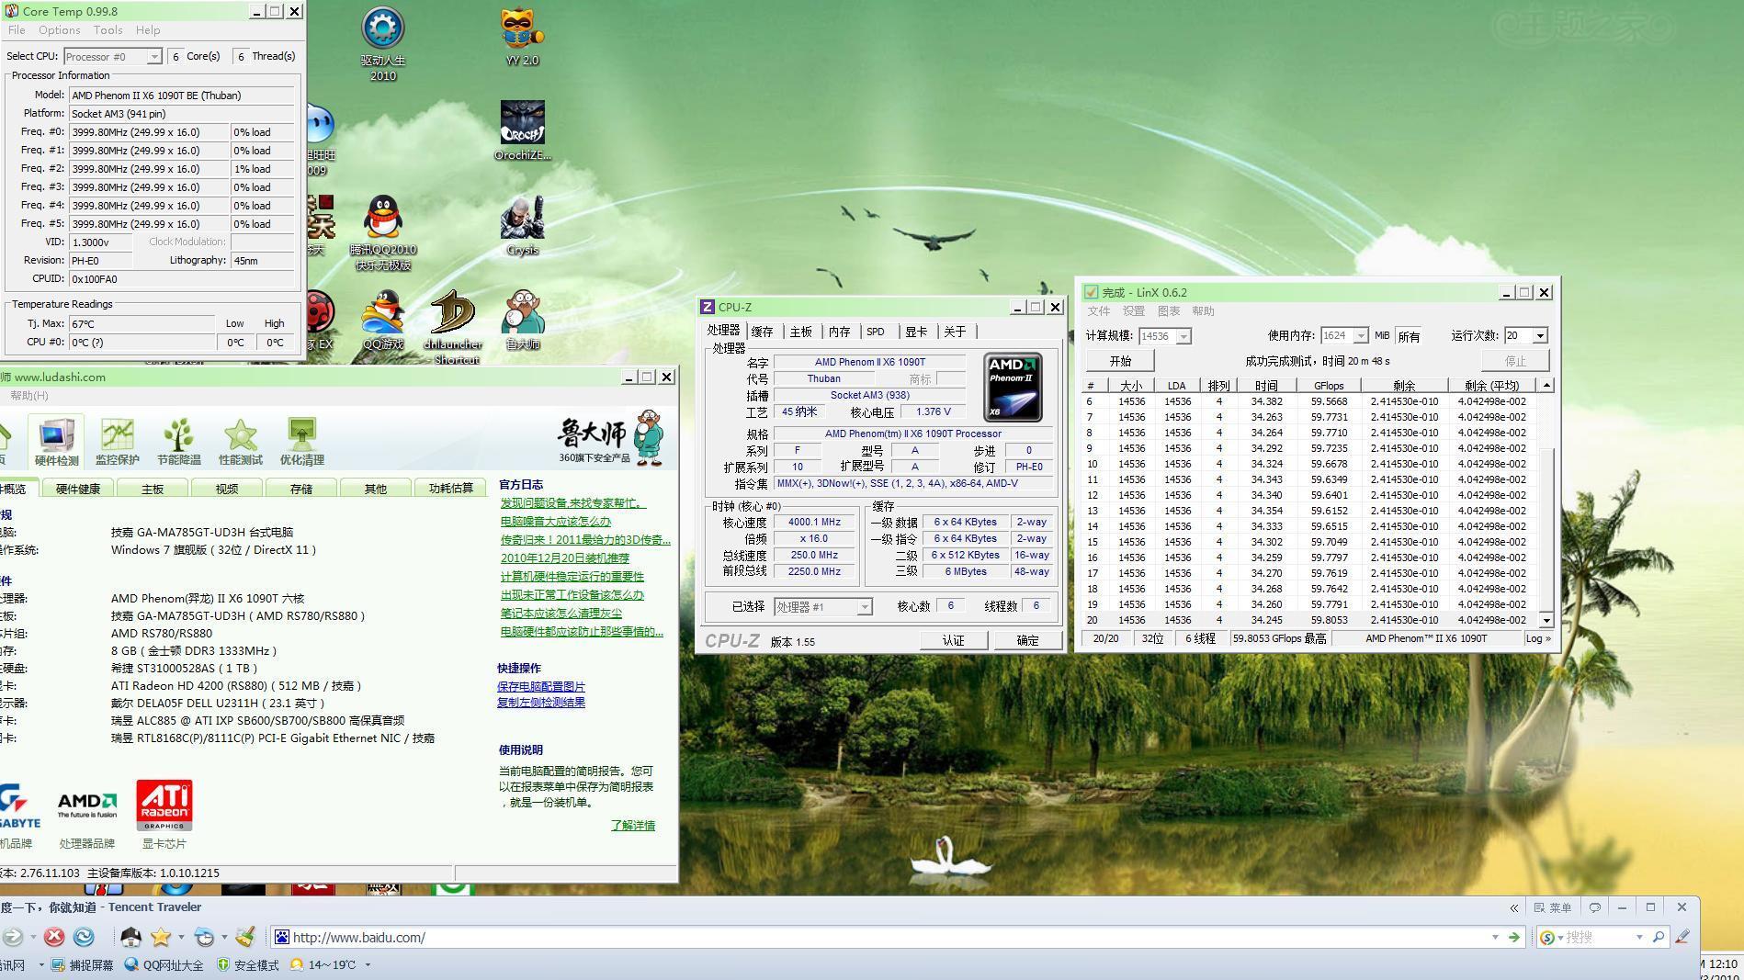The width and height of the screenshot is (1744, 980).
Task: Click the 保存电脑配置图片 link
Action: coord(540,686)
